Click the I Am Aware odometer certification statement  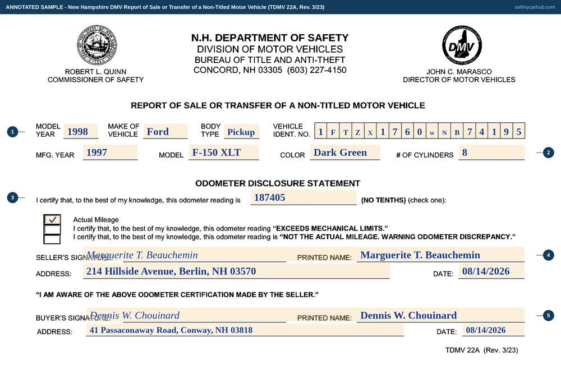tap(177, 294)
